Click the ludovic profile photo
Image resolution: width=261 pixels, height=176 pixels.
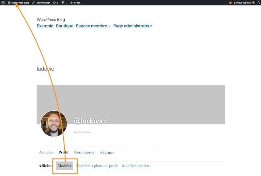[x=54, y=124]
